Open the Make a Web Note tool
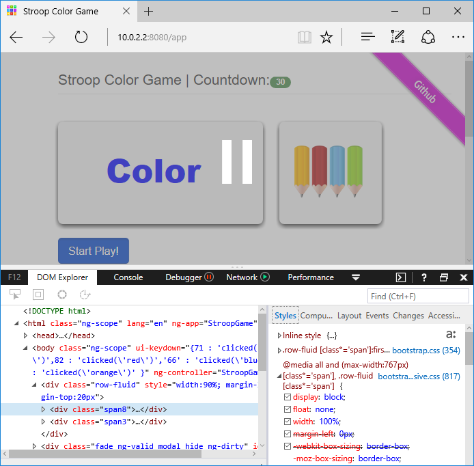This screenshot has height=466, width=474. (x=398, y=37)
